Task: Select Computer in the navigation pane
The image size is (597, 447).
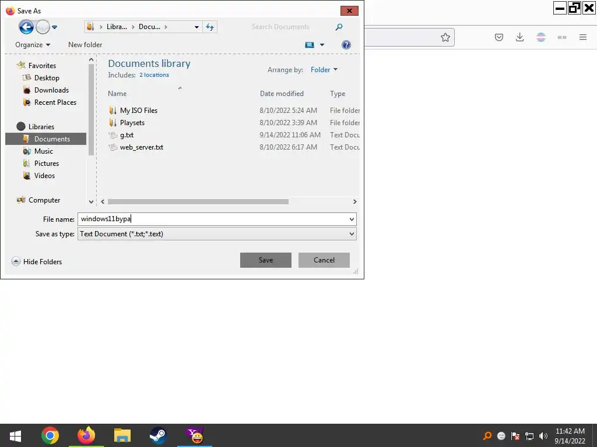Action: (44, 200)
